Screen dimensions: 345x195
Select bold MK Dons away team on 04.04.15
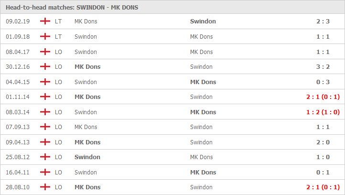pos(203,82)
